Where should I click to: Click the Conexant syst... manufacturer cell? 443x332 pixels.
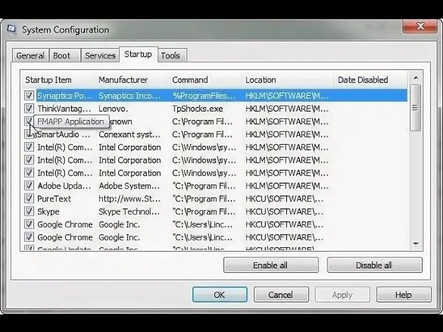129,134
